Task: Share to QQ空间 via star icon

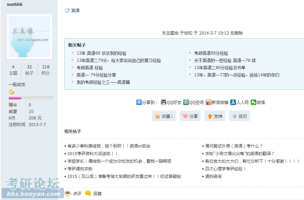Action: point(186,102)
